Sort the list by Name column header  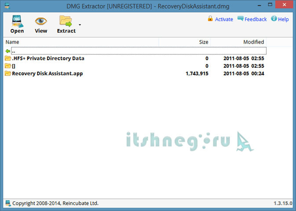(x=81, y=42)
